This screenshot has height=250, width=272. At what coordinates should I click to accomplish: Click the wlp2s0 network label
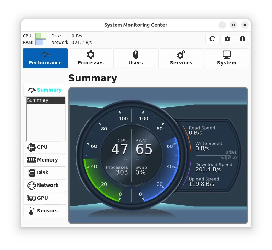pos(229,158)
